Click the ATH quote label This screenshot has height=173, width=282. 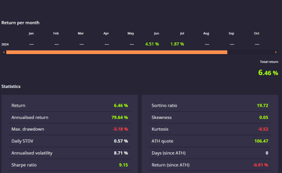[162, 141]
